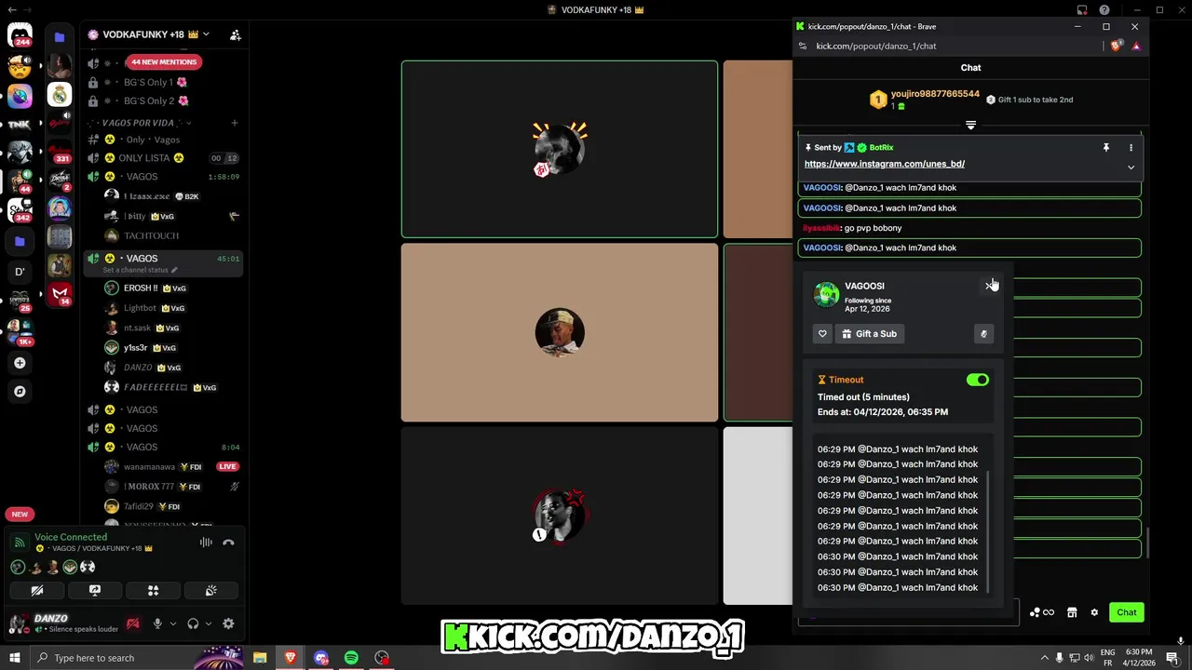Join the ONLY LISTA voice channel
This screenshot has height=670, width=1192.
164,158
